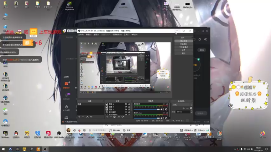This screenshot has height=152, width=271.
Task: Move source up with the arrow icon
Action: click(x=119, y=117)
